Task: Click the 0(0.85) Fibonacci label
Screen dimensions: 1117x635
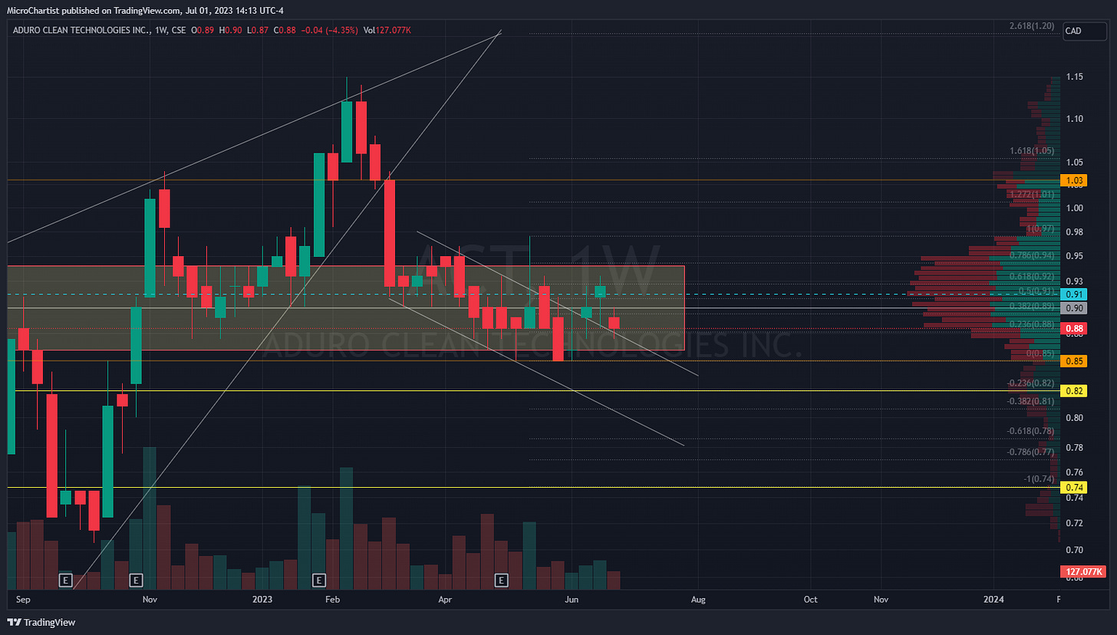Action: [1041, 354]
